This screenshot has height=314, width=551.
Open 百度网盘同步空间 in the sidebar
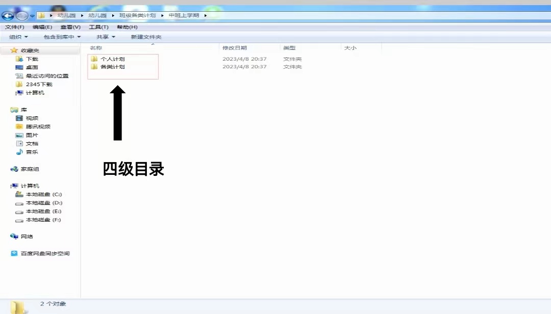pyautogui.click(x=45, y=253)
